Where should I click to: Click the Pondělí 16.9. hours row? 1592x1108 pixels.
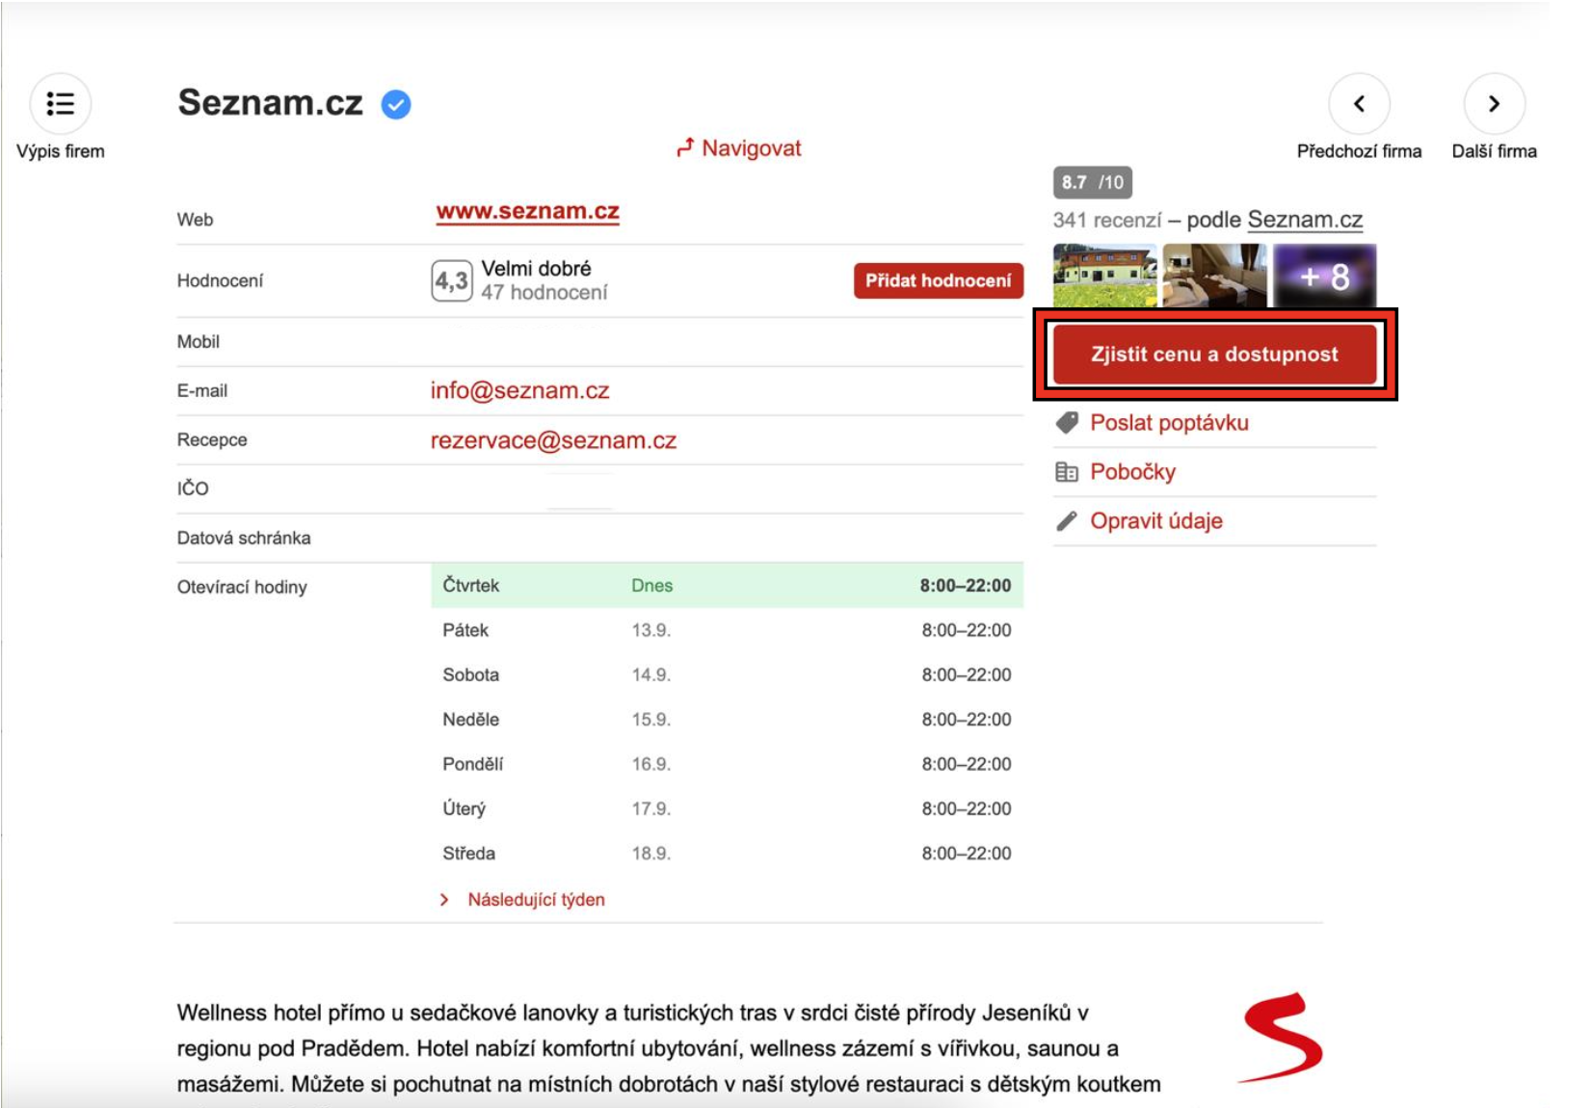(727, 764)
